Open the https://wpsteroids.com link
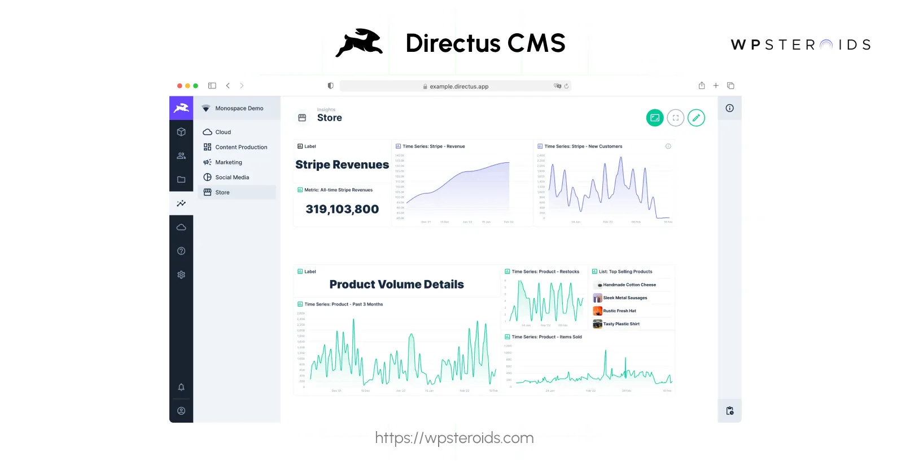910x461 pixels. (x=454, y=438)
